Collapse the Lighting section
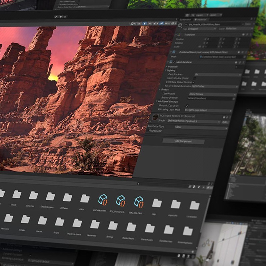The image size is (266, 266). [x=165, y=70]
